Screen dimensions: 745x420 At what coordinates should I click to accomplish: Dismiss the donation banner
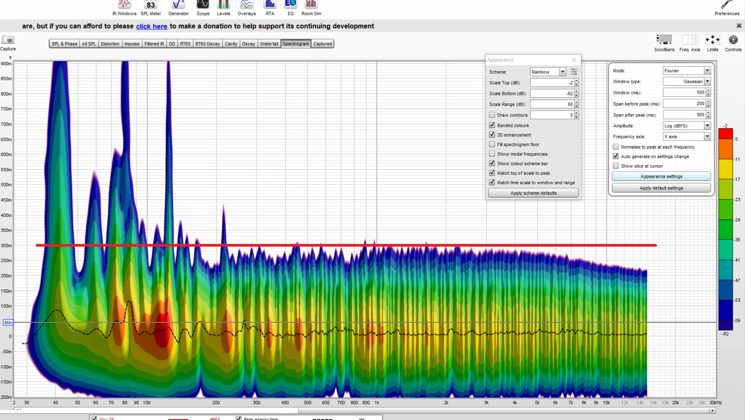[x=739, y=26]
